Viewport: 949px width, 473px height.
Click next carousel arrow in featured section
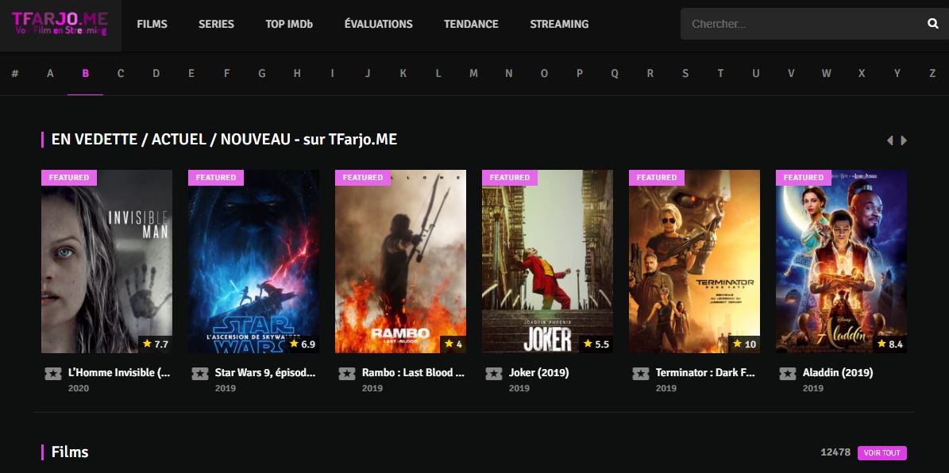pyautogui.click(x=904, y=140)
